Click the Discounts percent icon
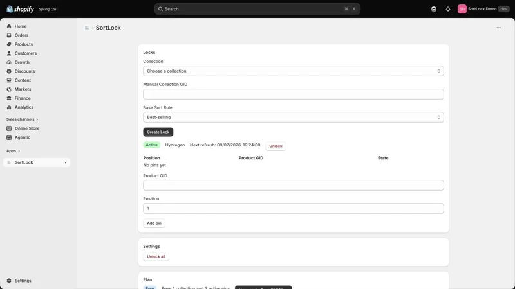515x289 pixels. 9,71
